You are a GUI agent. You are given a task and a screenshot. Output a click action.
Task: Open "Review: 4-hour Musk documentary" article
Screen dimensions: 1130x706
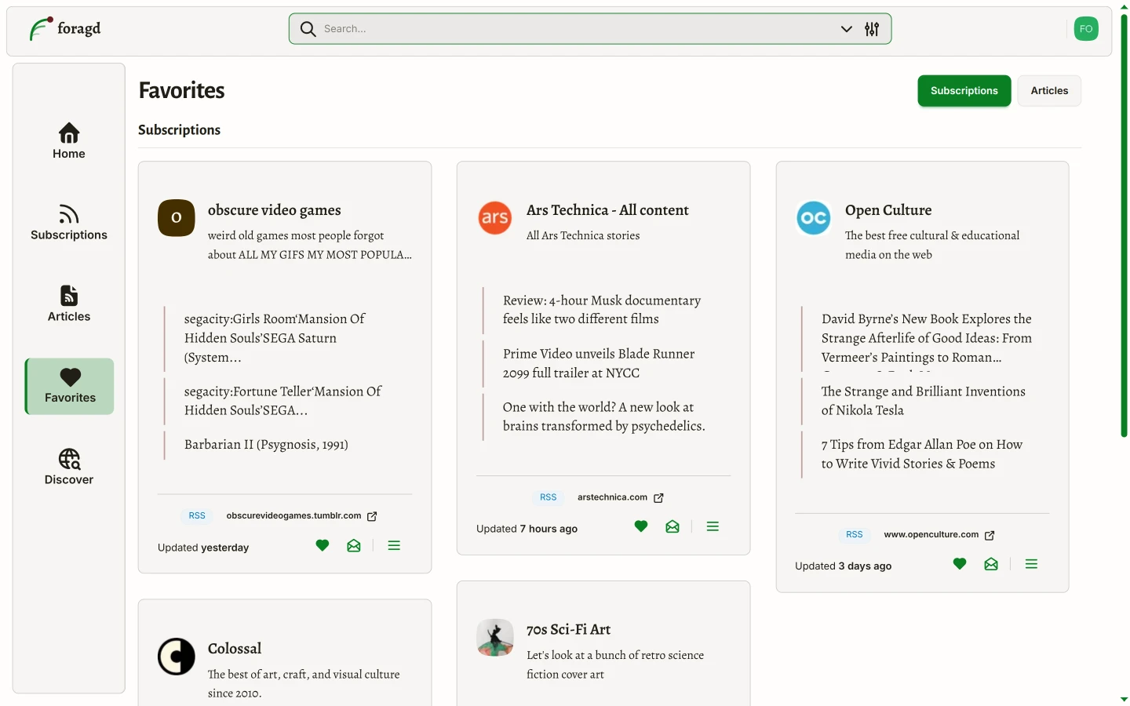pyautogui.click(x=602, y=310)
